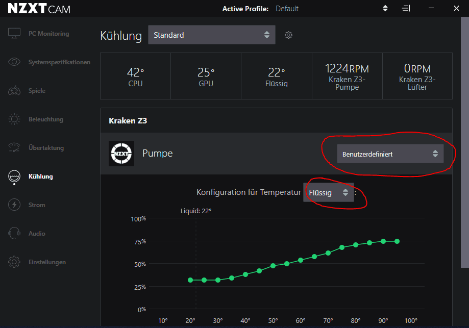Select the Kühlung menu entry
This screenshot has width=469, height=328.
(x=41, y=176)
